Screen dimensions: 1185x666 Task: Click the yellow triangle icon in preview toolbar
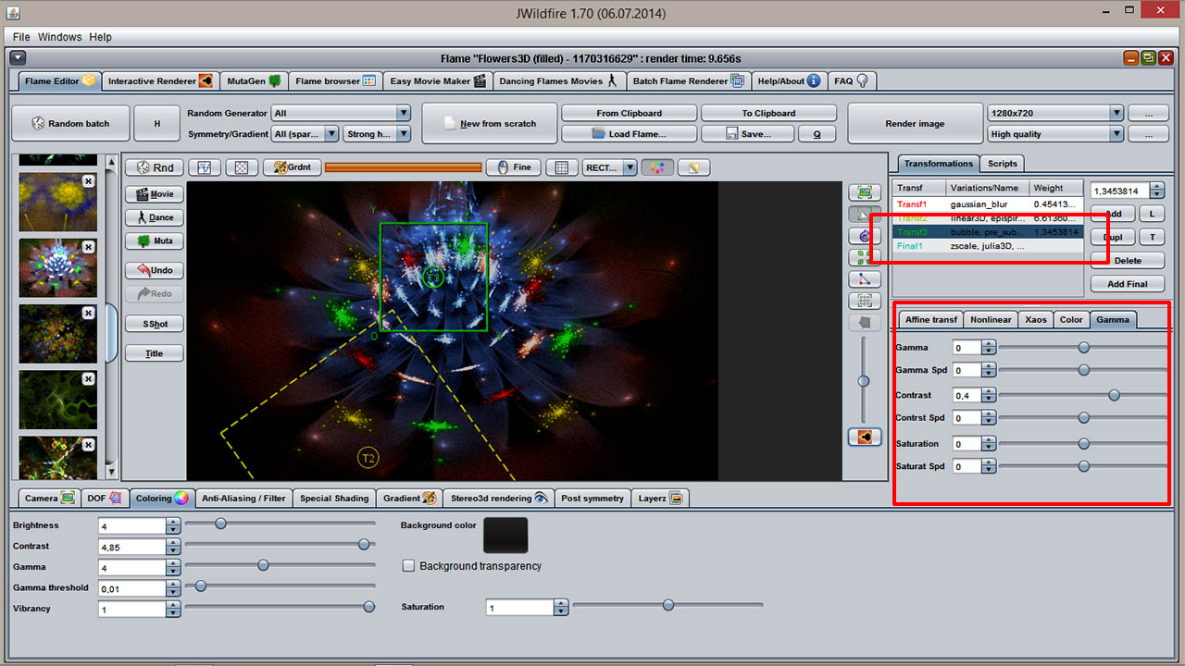[693, 167]
